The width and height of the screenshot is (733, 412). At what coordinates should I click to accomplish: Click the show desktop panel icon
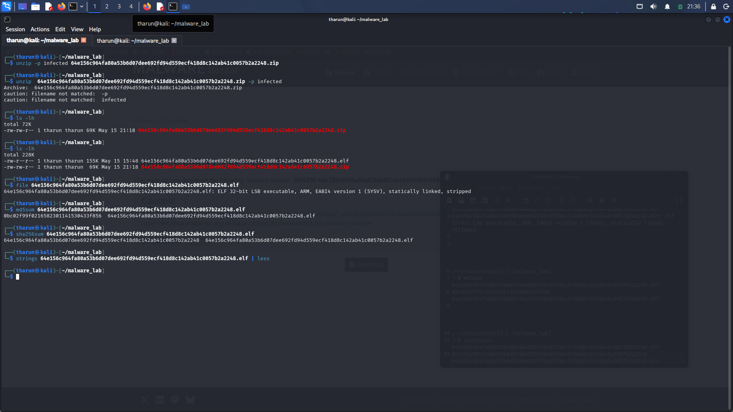point(23,6)
